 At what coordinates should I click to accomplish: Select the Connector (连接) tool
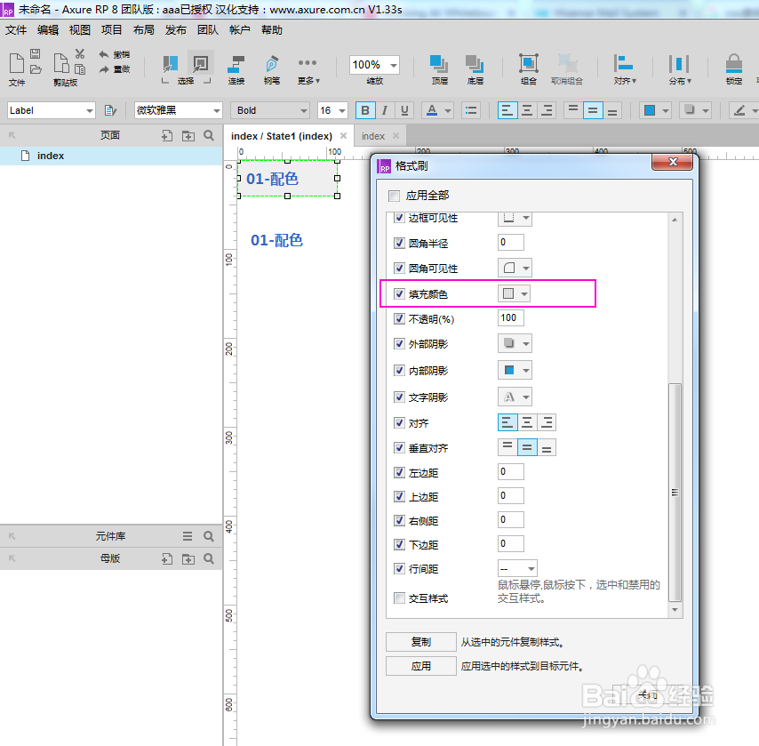pos(236,63)
